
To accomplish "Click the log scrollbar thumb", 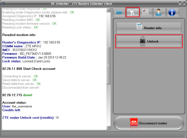I will (108, 65).
